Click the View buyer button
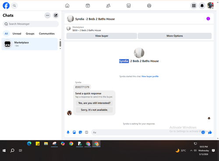 pyautogui.click(x=102, y=36)
